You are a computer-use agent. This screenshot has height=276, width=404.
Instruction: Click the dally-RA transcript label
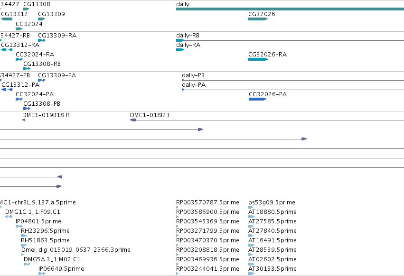point(188,45)
